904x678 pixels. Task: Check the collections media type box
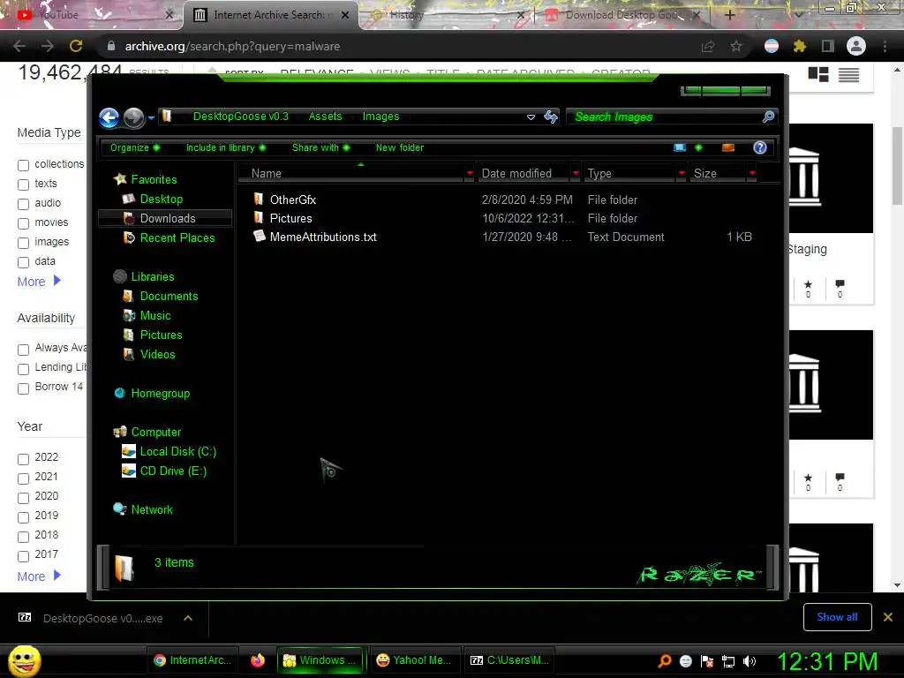pyautogui.click(x=23, y=165)
